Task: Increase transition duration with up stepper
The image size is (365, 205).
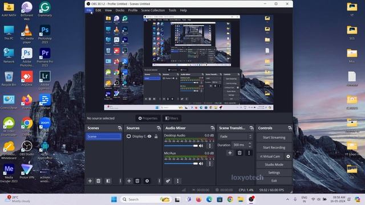Action: 250,143
